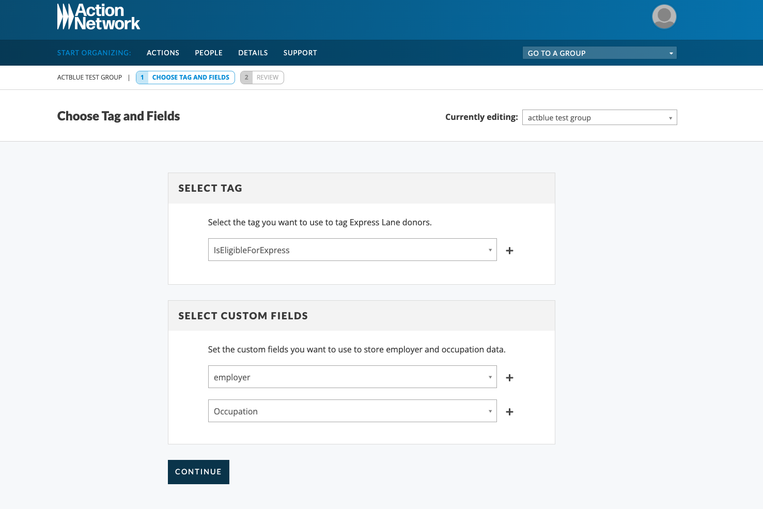This screenshot has height=509, width=763.
Task: Open the Support menu
Action: (300, 53)
